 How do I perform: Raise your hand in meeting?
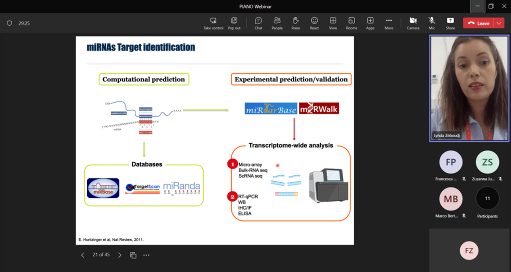(295, 23)
